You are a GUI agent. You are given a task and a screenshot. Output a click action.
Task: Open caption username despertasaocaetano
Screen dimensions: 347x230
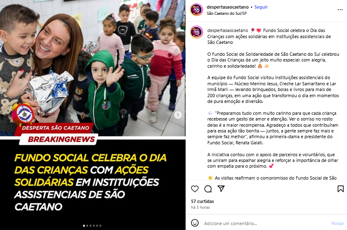point(227,30)
